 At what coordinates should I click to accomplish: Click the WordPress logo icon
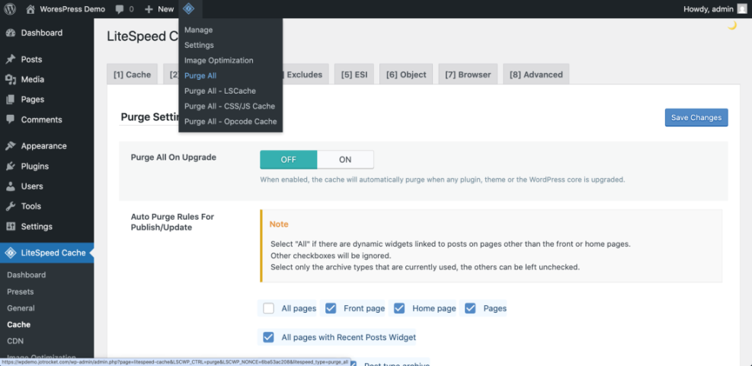[10, 9]
